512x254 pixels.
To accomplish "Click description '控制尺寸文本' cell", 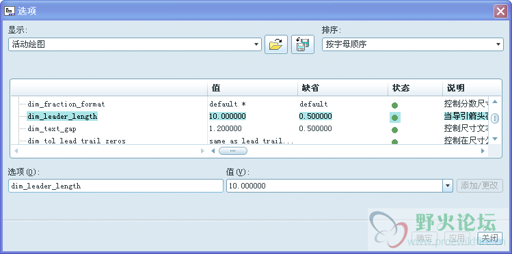I will pos(466,129).
